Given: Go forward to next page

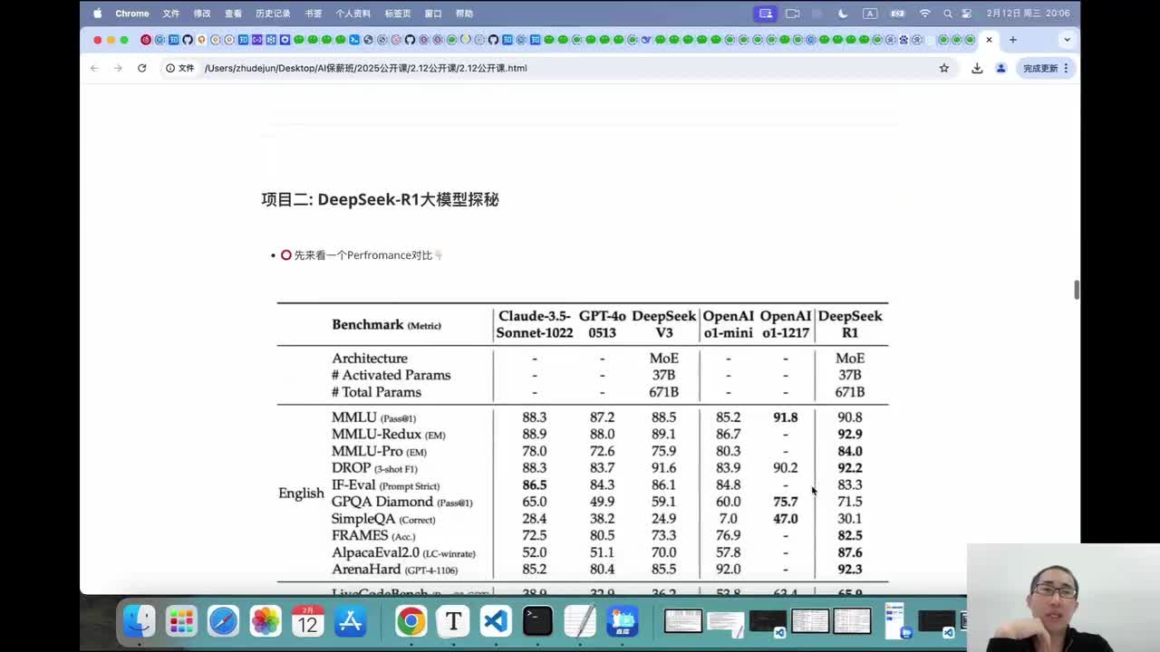Looking at the screenshot, I should pyautogui.click(x=118, y=68).
